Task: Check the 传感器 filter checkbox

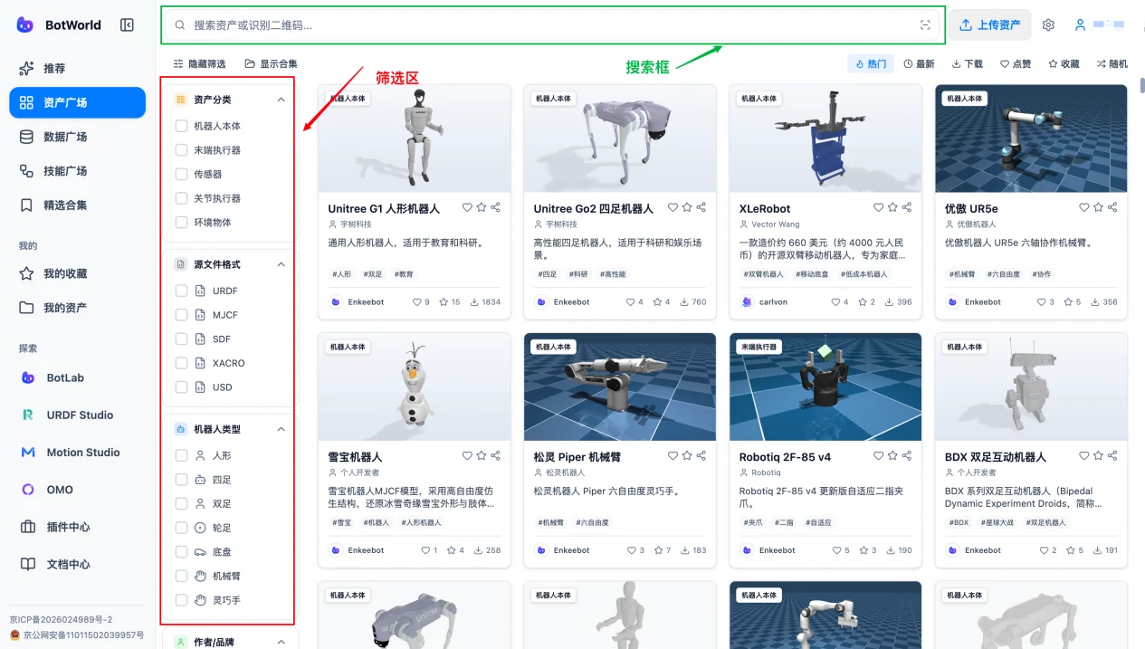Action: (x=181, y=174)
